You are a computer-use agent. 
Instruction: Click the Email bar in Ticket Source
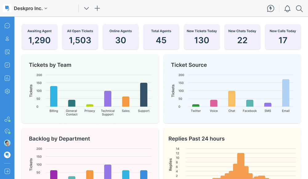tap(286, 93)
